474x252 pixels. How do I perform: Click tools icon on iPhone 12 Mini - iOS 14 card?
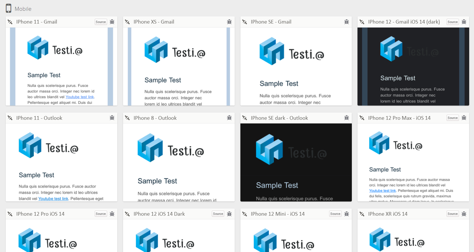(245, 214)
